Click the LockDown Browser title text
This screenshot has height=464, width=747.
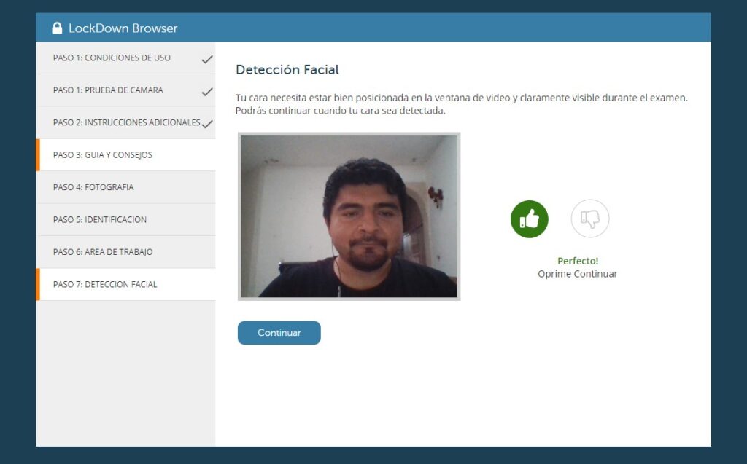point(123,28)
